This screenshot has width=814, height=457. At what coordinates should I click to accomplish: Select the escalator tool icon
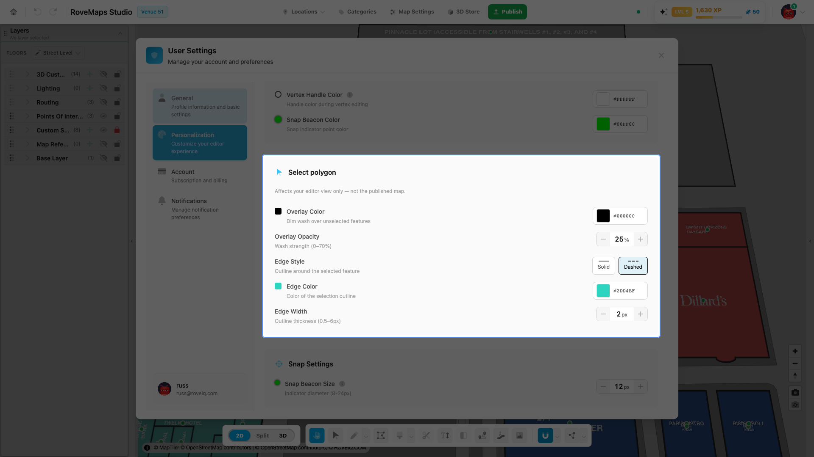[501, 435]
